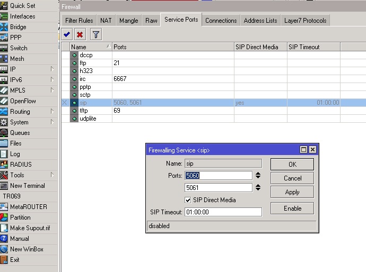Viewport: 366px width, 272px height.
Task: Click OK in sip dialog
Action: tap(292, 165)
